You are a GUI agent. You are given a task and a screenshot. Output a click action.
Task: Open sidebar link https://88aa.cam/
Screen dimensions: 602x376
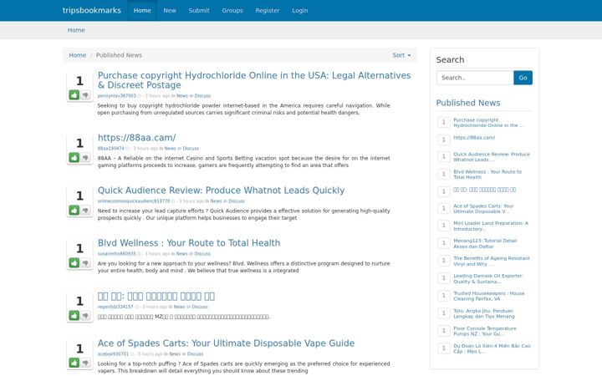click(474, 137)
